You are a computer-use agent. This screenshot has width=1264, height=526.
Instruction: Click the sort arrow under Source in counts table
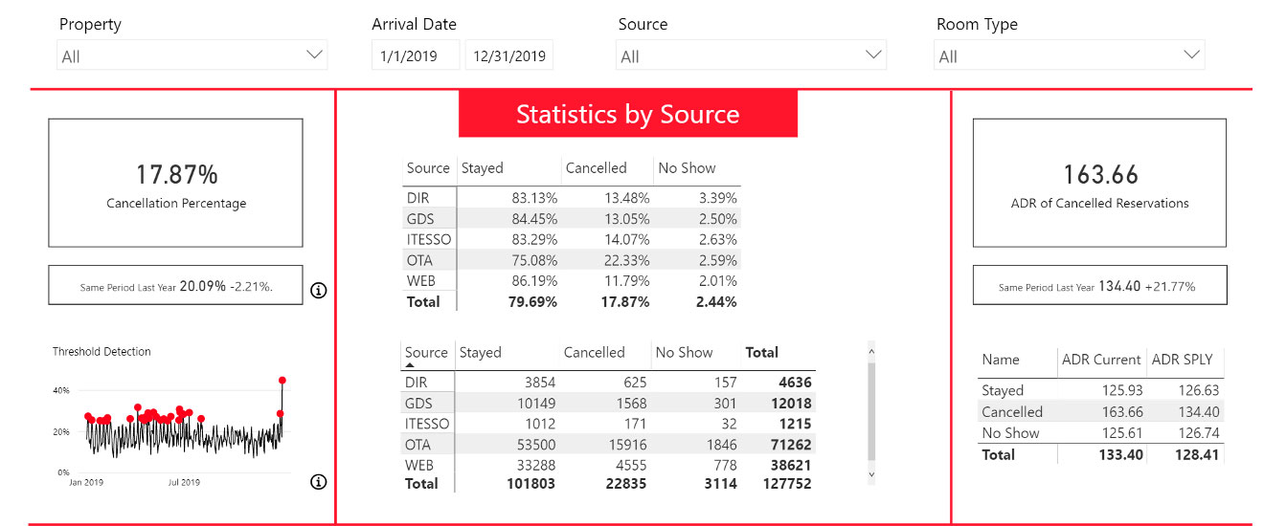[x=410, y=365]
